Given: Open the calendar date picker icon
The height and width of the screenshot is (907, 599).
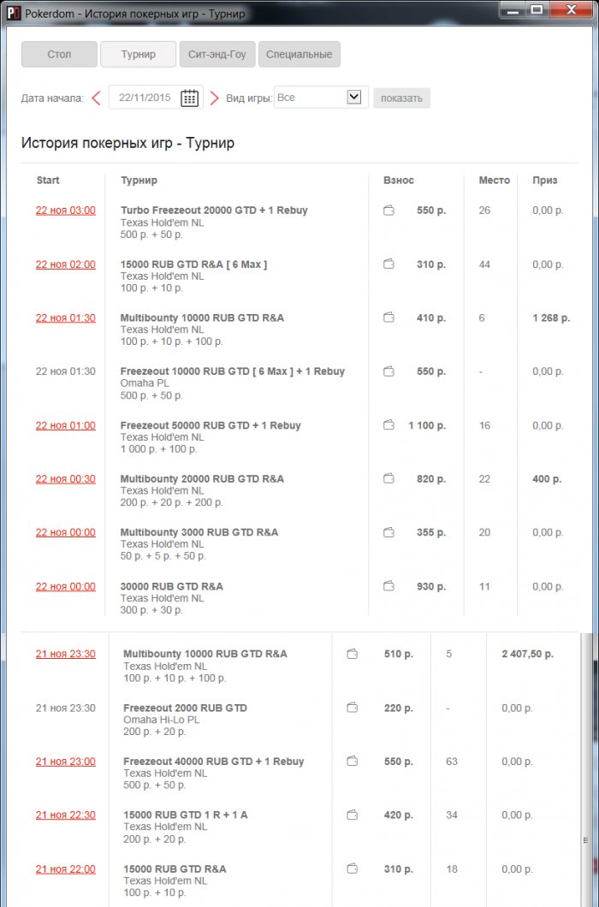Looking at the screenshot, I should (189, 98).
